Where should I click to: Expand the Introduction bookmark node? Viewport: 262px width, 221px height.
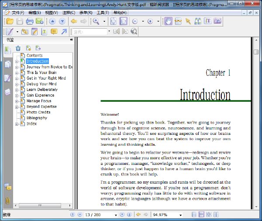point(17,62)
